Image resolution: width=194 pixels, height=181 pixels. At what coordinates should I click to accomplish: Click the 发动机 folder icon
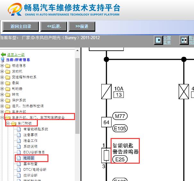(8, 72)
